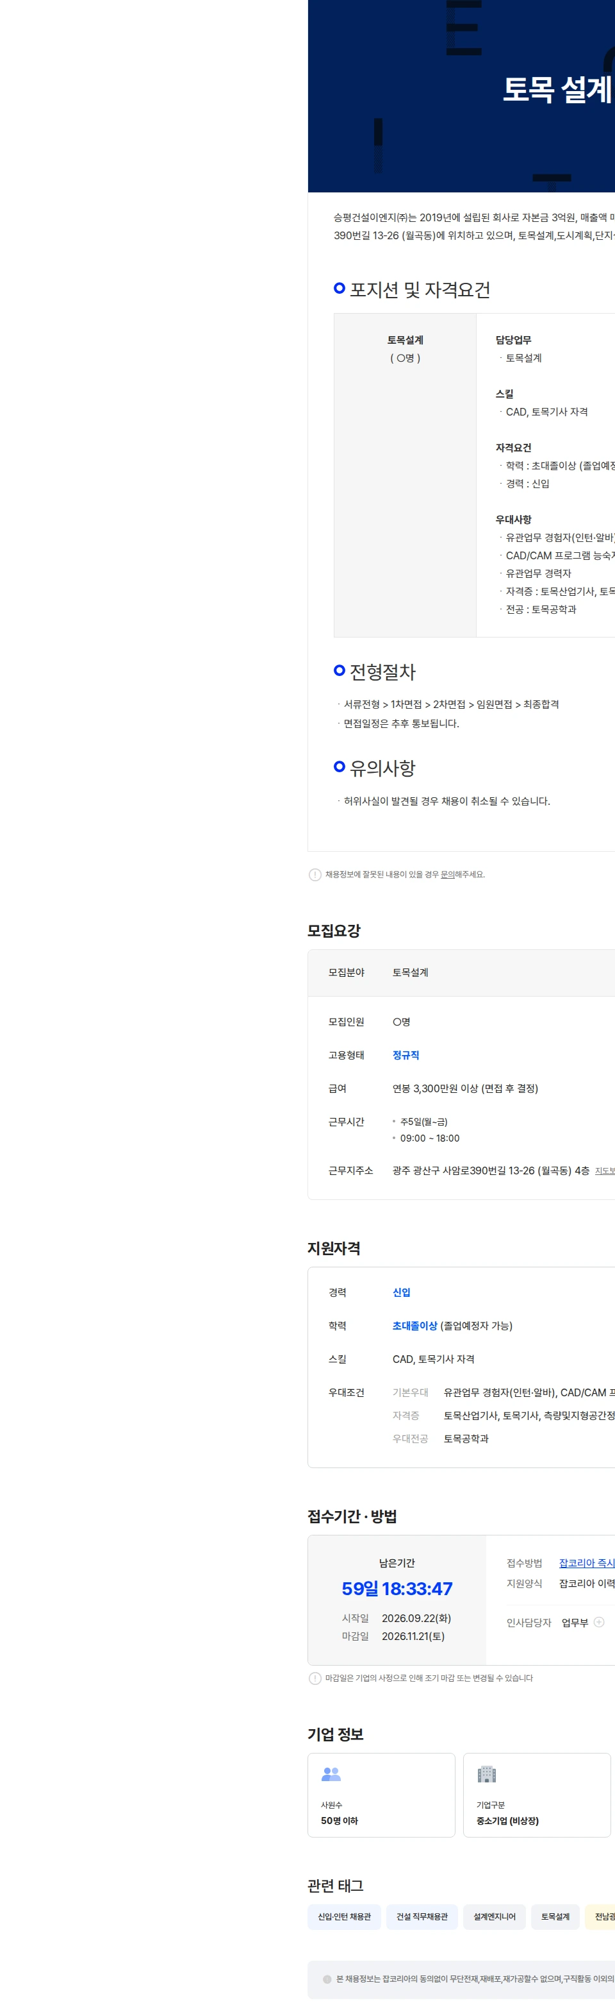Screen dimensions: 615x2012
Task: Click the deadline date 2026.11.21(토)
Action: [413, 1636]
